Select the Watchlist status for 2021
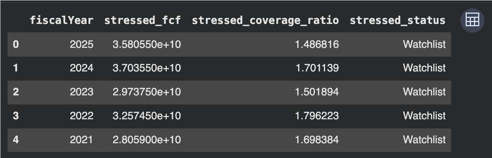Image resolution: width=492 pixels, height=158 pixels. (x=424, y=139)
